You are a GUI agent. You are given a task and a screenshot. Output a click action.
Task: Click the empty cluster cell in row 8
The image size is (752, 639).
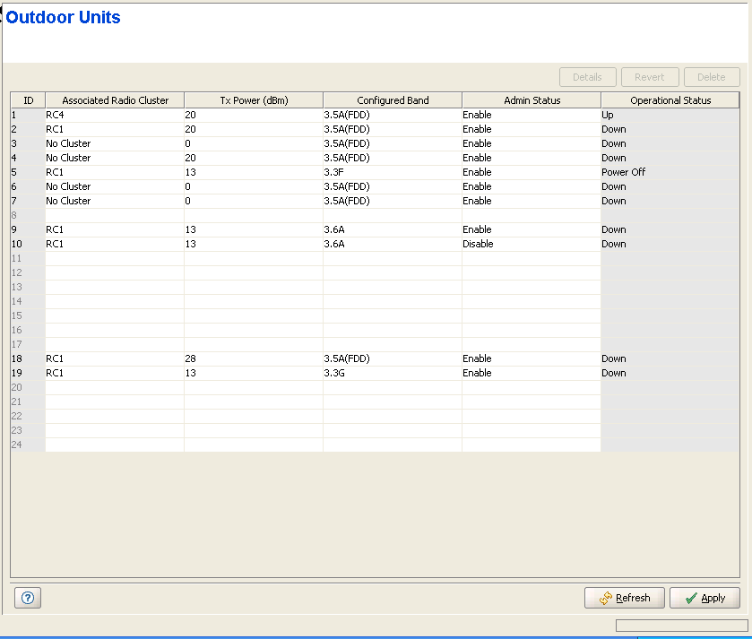pos(115,215)
